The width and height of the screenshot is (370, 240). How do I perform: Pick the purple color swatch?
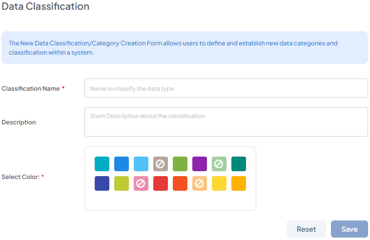tap(200, 164)
